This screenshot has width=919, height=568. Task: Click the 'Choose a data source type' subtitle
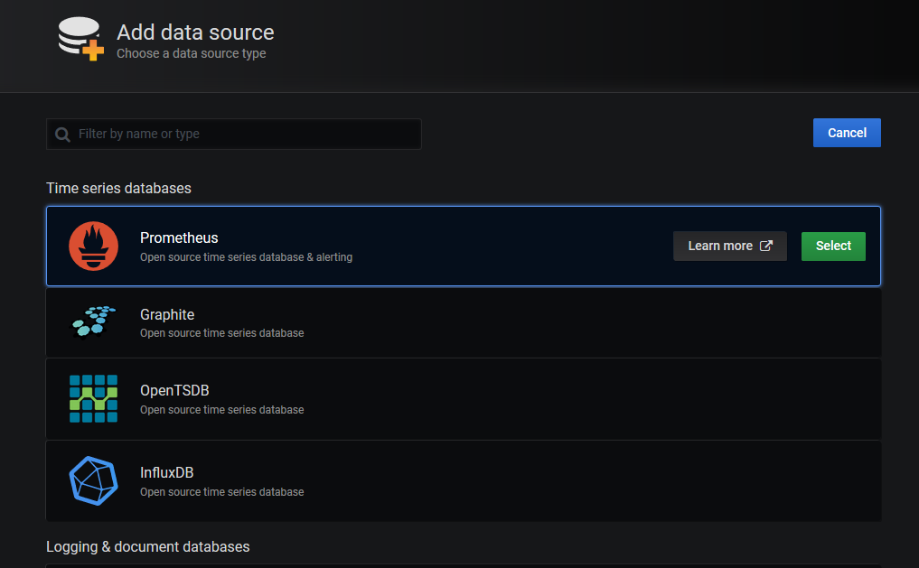click(191, 53)
